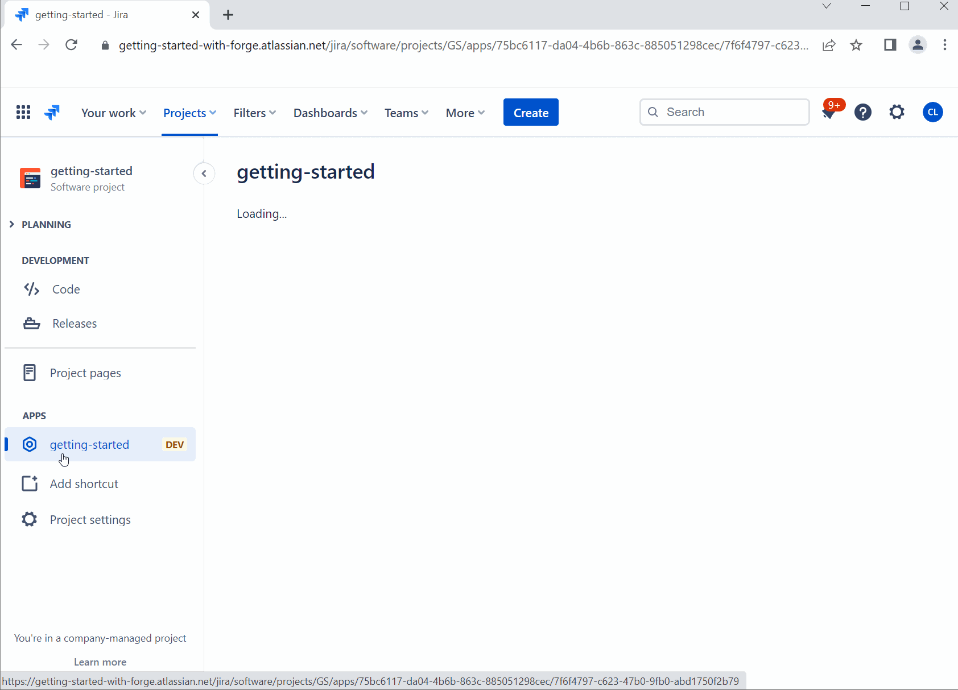Click the CL profile avatar
Image resolution: width=958 pixels, height=690 pixels.
pos(932,112)
